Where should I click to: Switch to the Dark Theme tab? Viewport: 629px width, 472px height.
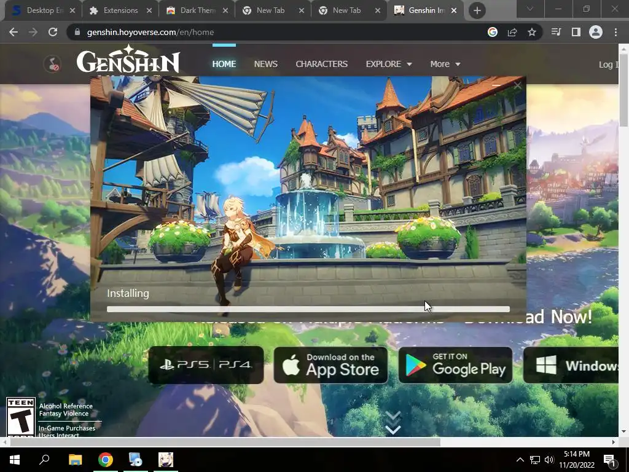(x=197, y=10)
